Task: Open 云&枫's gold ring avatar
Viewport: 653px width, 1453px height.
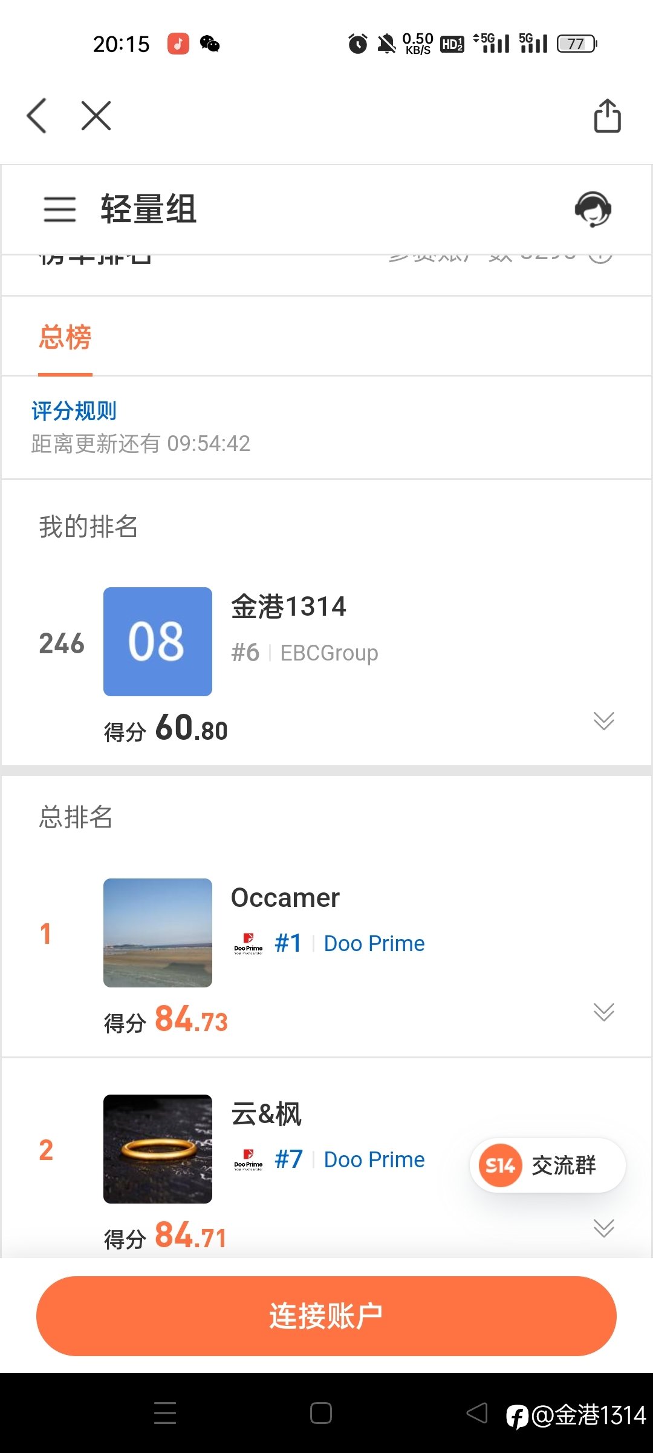Action: 158,1149
